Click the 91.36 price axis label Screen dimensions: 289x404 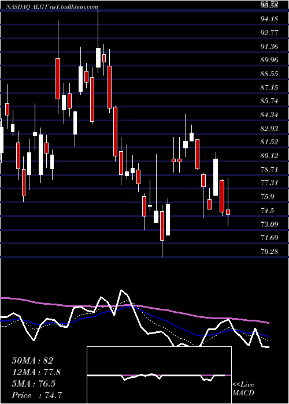(x=269, y=47)
